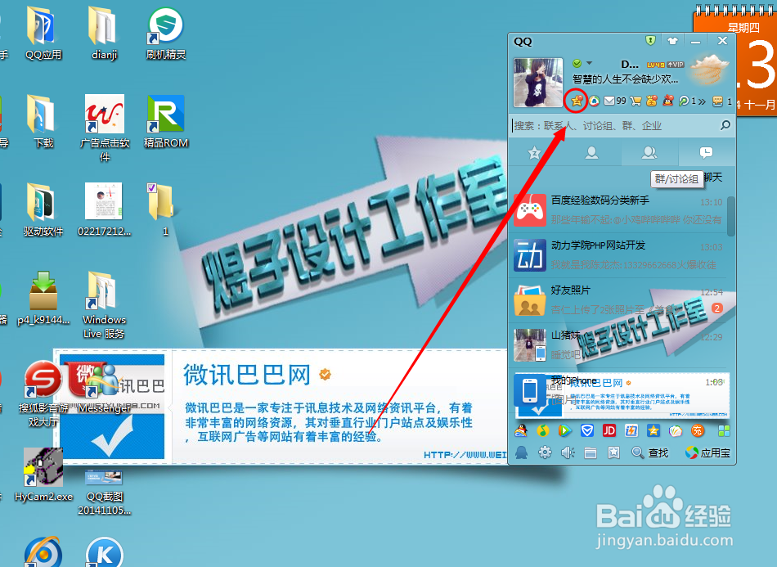
Task: Switch to the Contacts tab
Action: (x=591, y=153)
